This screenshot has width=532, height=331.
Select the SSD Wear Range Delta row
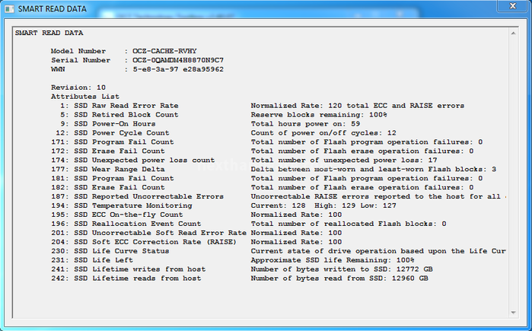tap(274, 170)
